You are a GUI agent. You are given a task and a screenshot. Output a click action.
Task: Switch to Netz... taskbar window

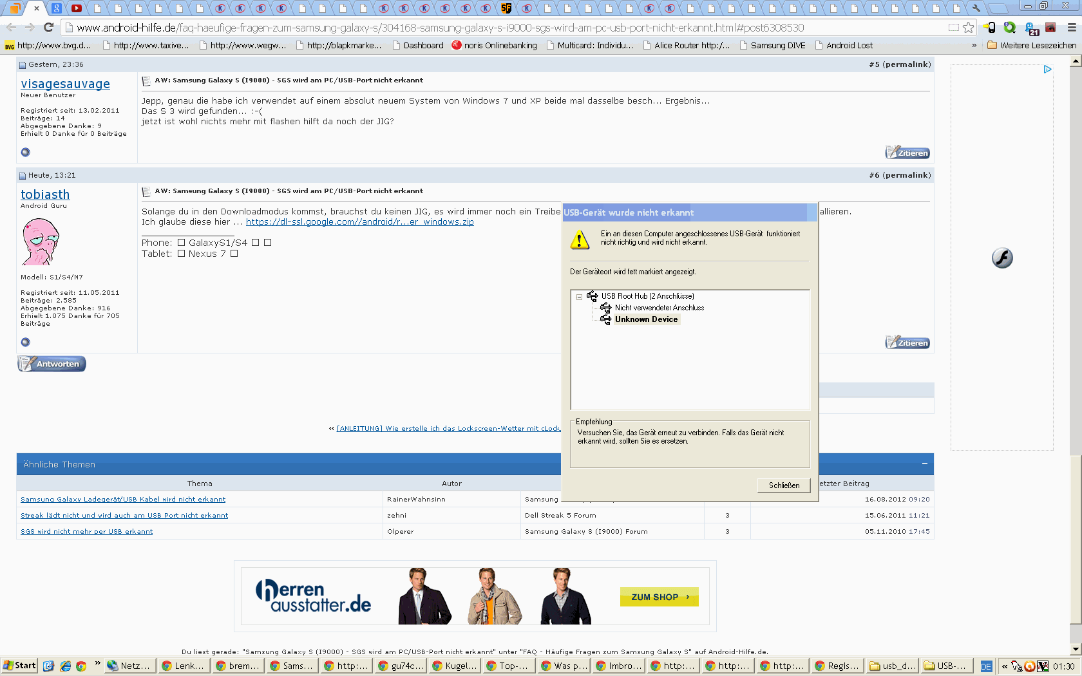(130, 666)
